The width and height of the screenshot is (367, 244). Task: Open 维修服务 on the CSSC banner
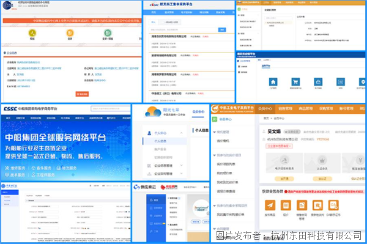pyautogui.click(x=15, y=168)
